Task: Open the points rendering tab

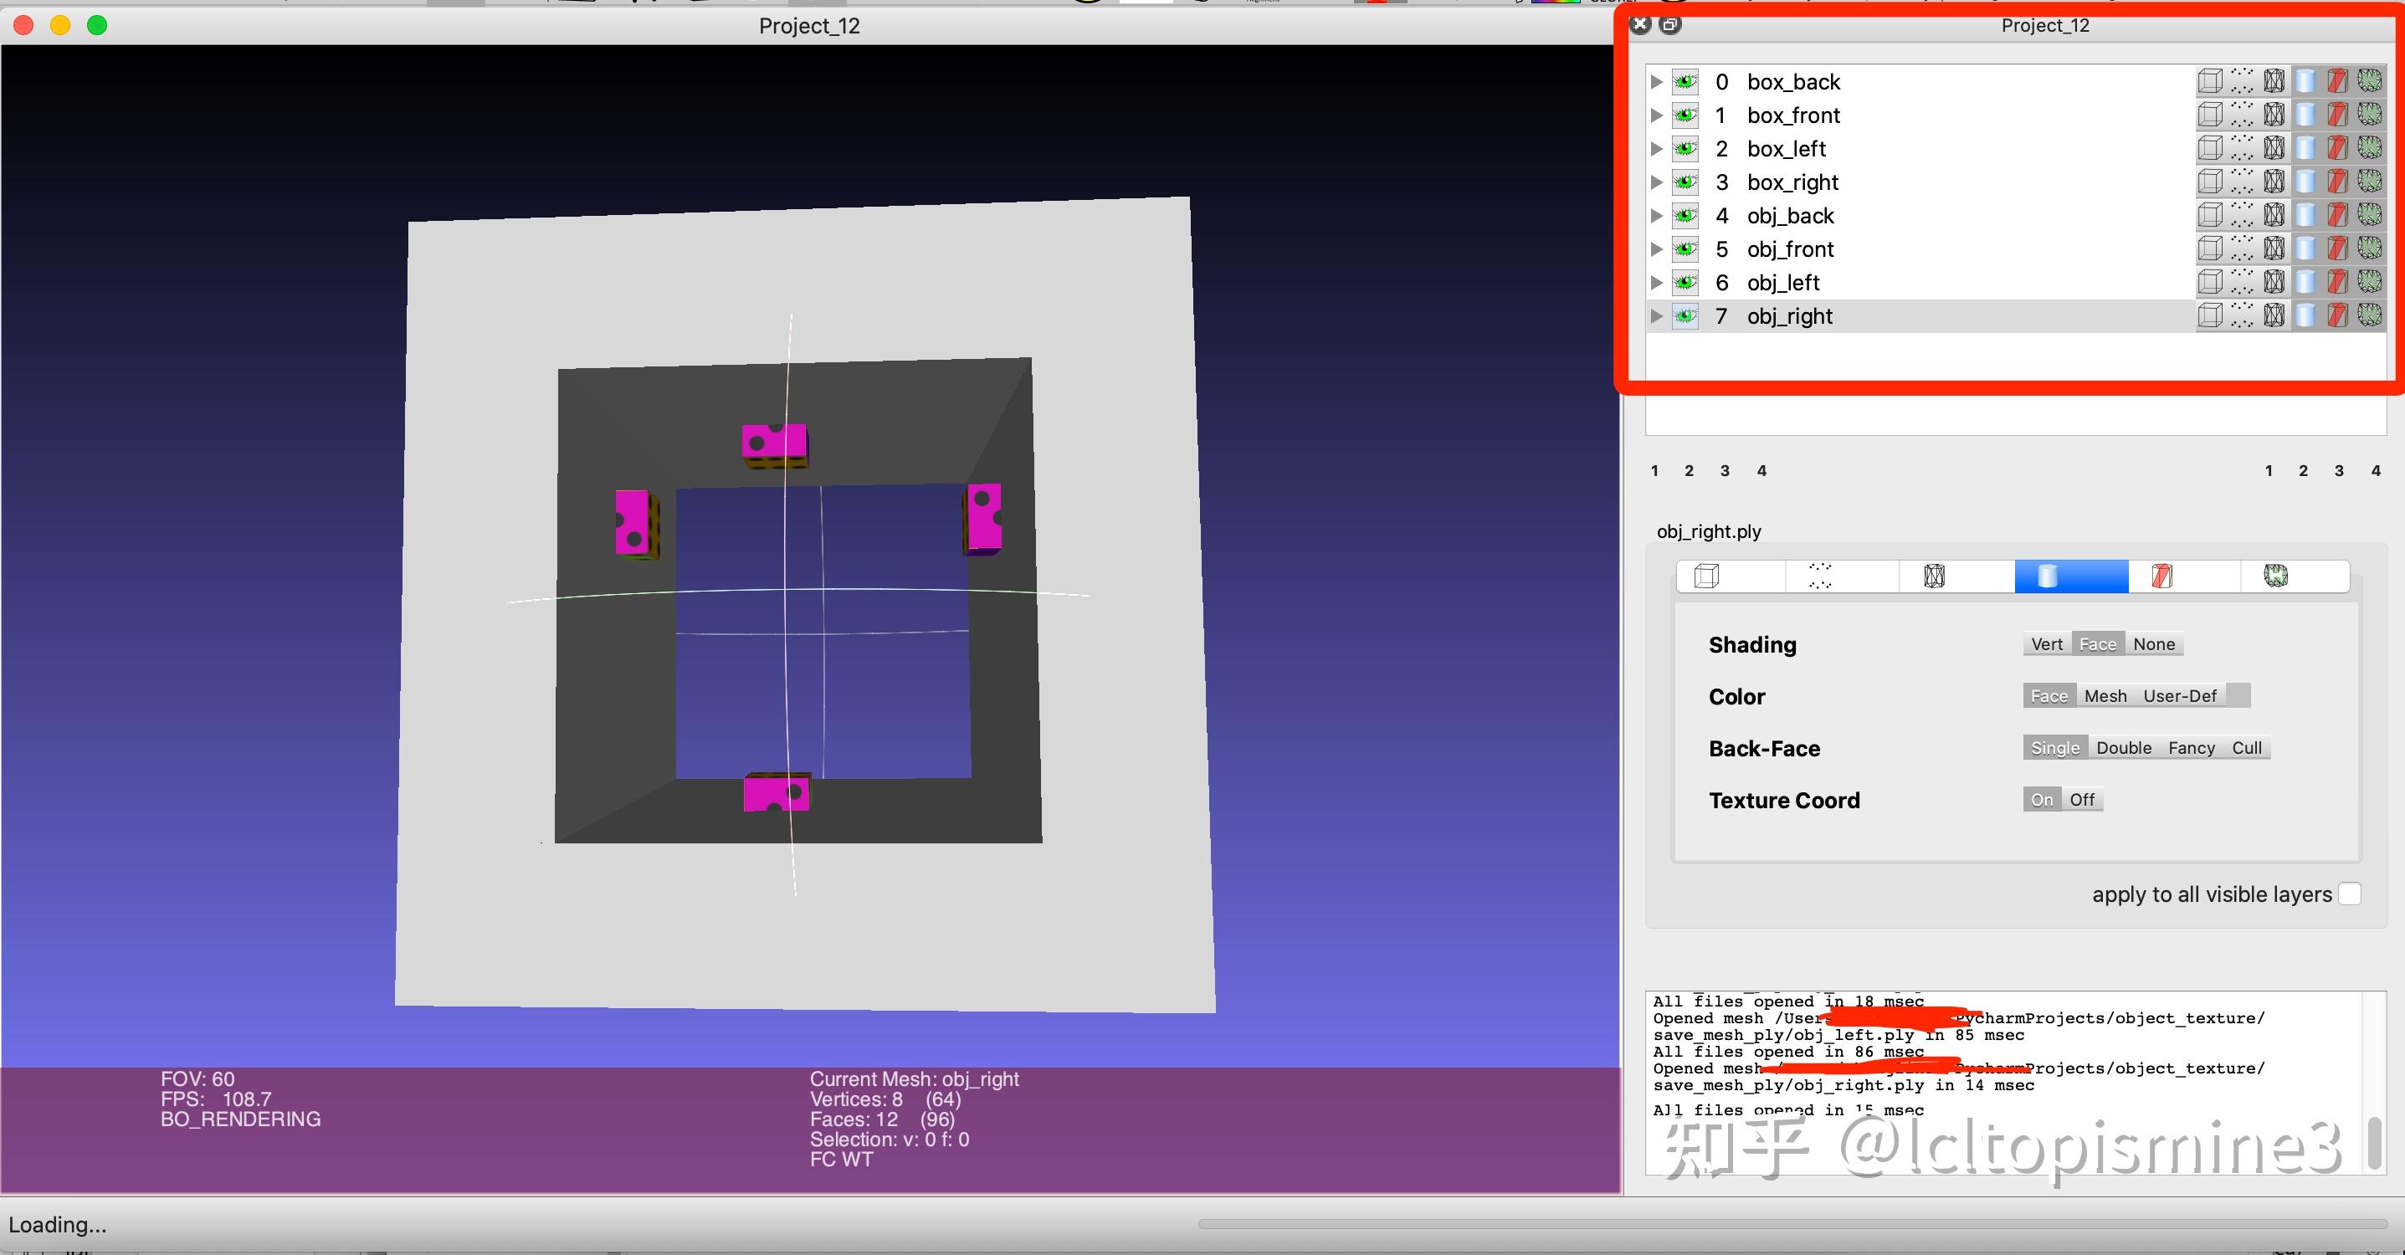Action: [1821, 577]
